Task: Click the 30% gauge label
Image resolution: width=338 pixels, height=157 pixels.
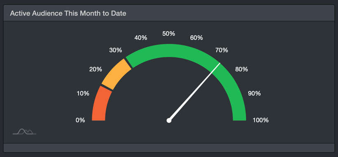Action: click(116, 50)
